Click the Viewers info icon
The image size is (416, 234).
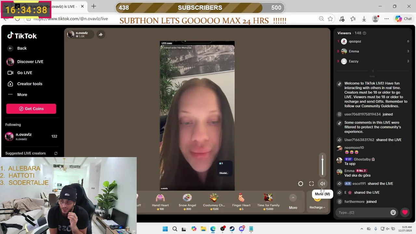click(x=364, y=33)
